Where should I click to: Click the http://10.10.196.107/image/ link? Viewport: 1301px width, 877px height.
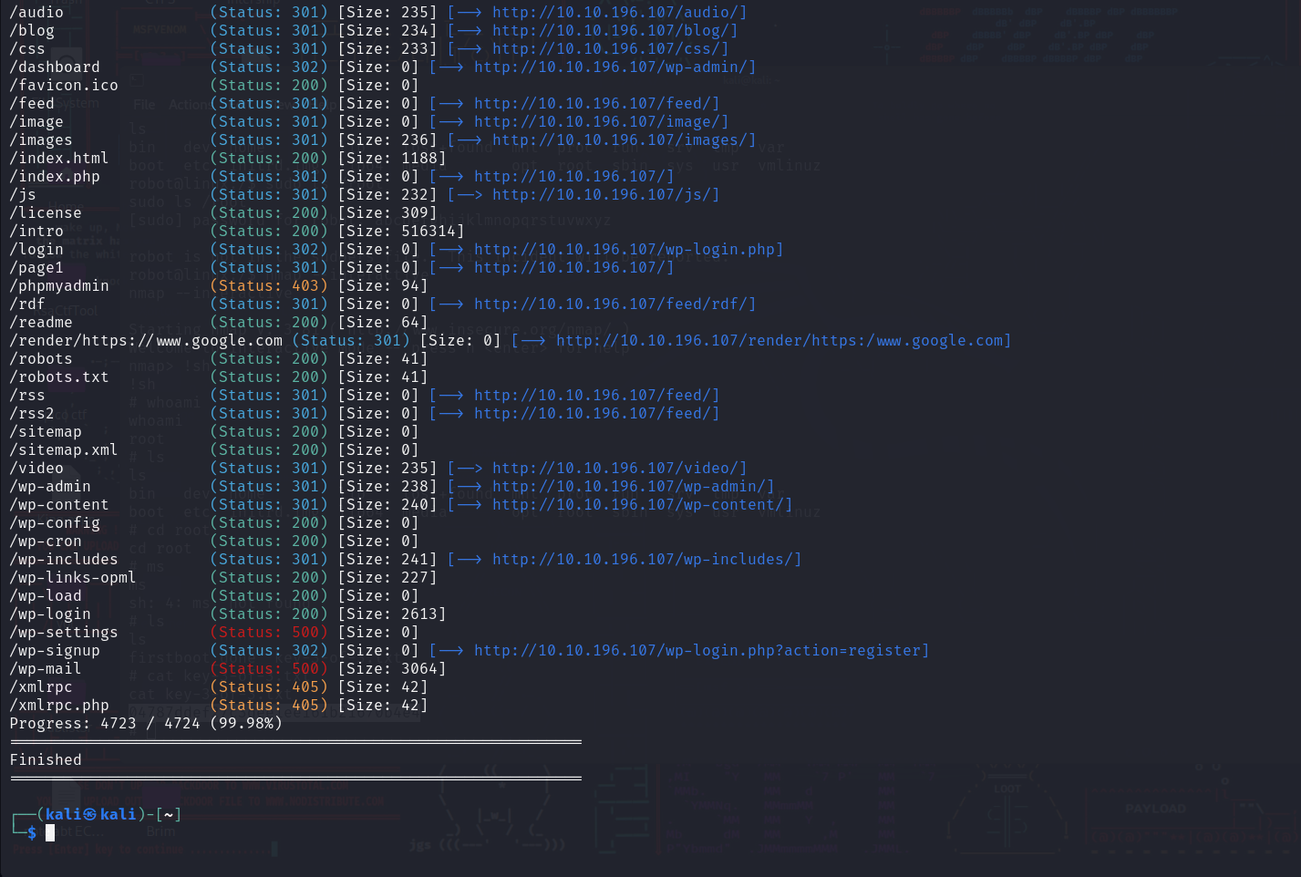click(x=597, y=121)
